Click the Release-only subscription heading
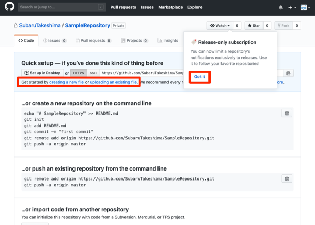Screen dimensions: 315x225 coord(227,42)
